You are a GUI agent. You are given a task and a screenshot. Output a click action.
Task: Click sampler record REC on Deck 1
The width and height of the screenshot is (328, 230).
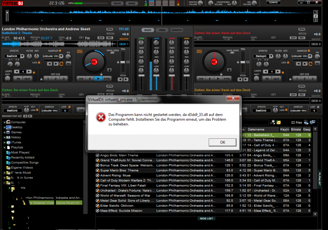pos(68,64)
